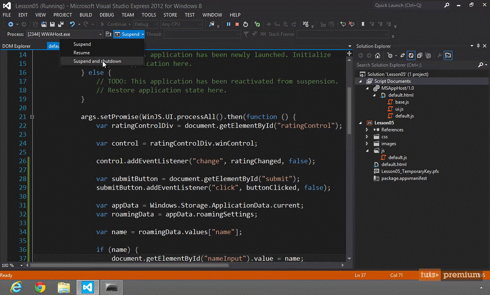Screen dimensions: 490x295
Task: Click the Save All toolbar icon
Action: pyautogui.click(x=61, y=24)
